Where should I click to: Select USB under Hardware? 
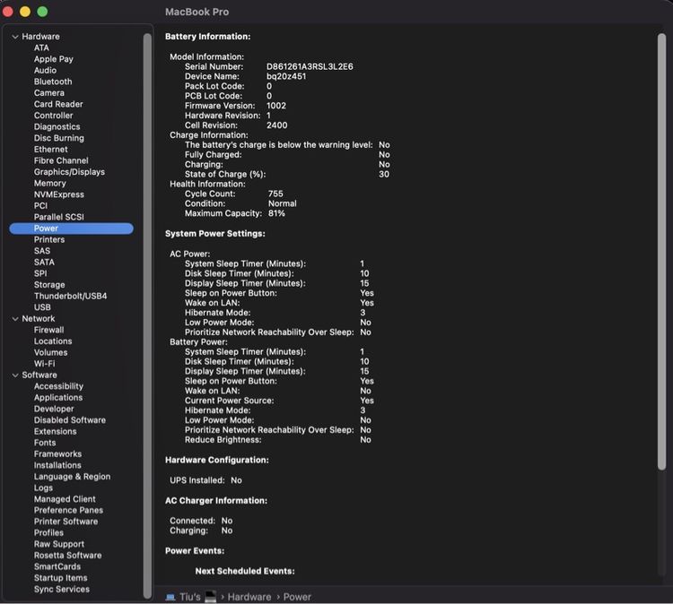tap(42, 307)
